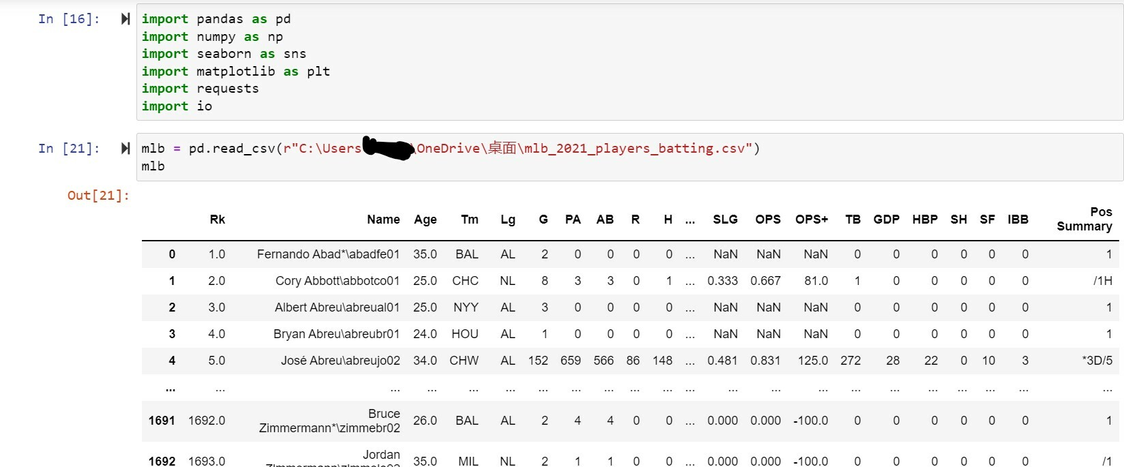Select the In [16] cell prompt
This screenshot has width=1124, height=467.
point(69,19)
